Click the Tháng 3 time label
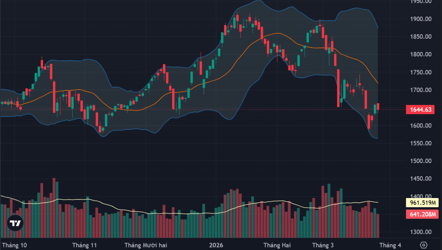The image size is (442, 250). [323, 245]
